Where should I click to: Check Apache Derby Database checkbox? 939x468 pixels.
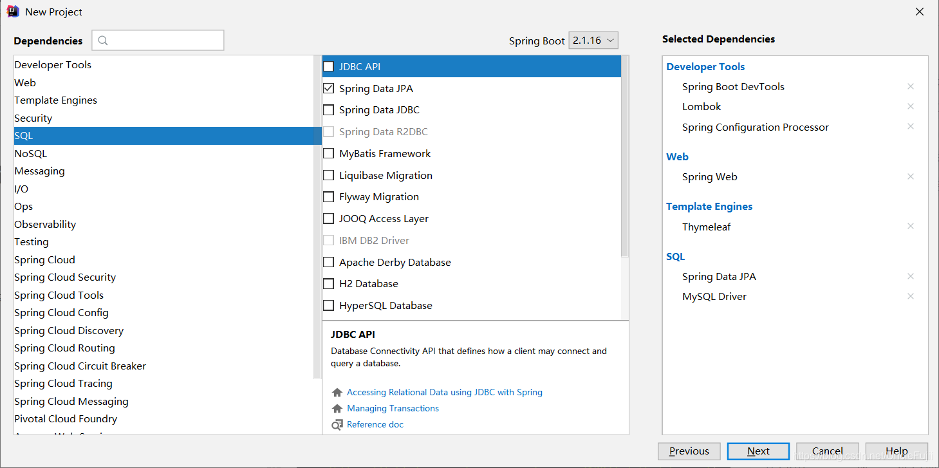328,262
